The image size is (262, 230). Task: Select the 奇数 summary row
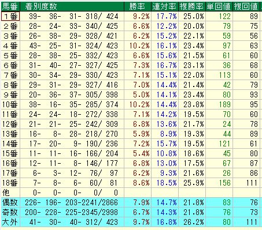click(x=131, y=212)
